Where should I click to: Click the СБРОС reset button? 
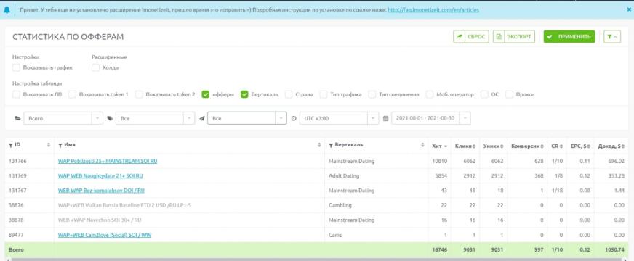click(470, 36)
